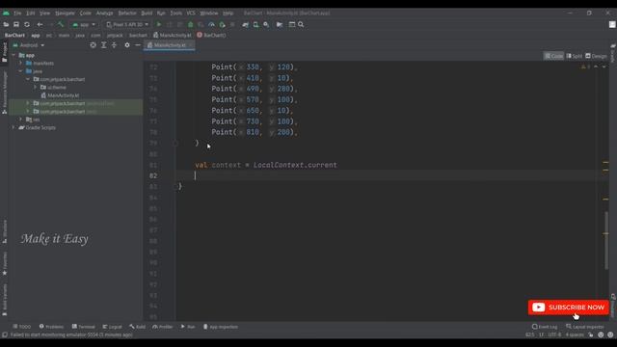Expand the res folder

pos(21,120)
